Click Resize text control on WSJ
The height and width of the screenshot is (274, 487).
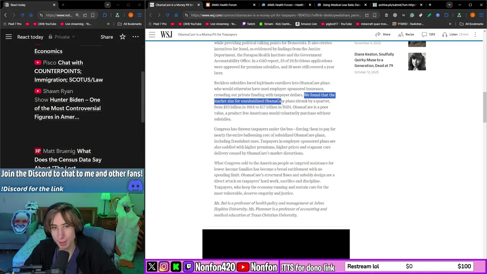coord(406,34)
